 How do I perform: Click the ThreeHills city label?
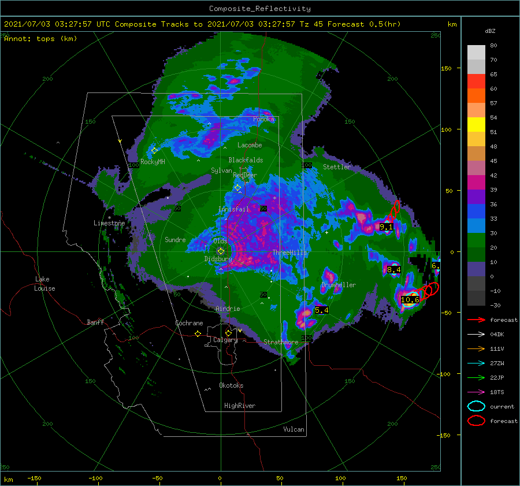point(289,253)
